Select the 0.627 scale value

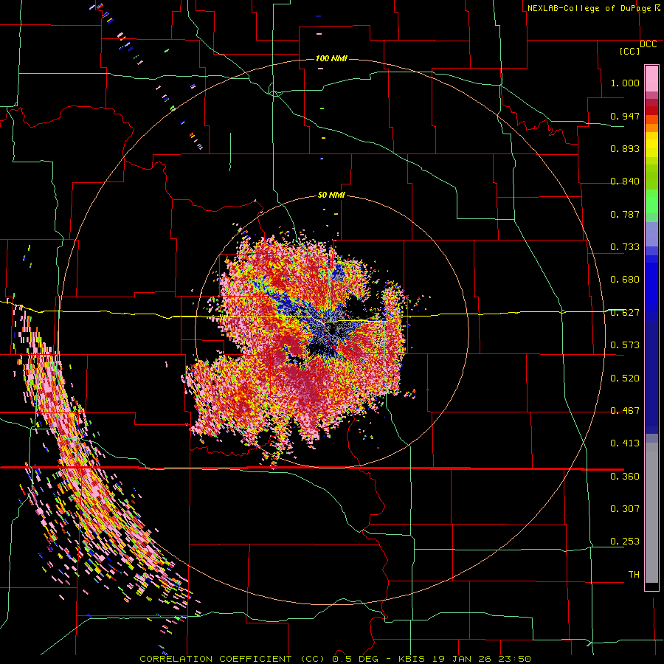[x=625, y=313]
